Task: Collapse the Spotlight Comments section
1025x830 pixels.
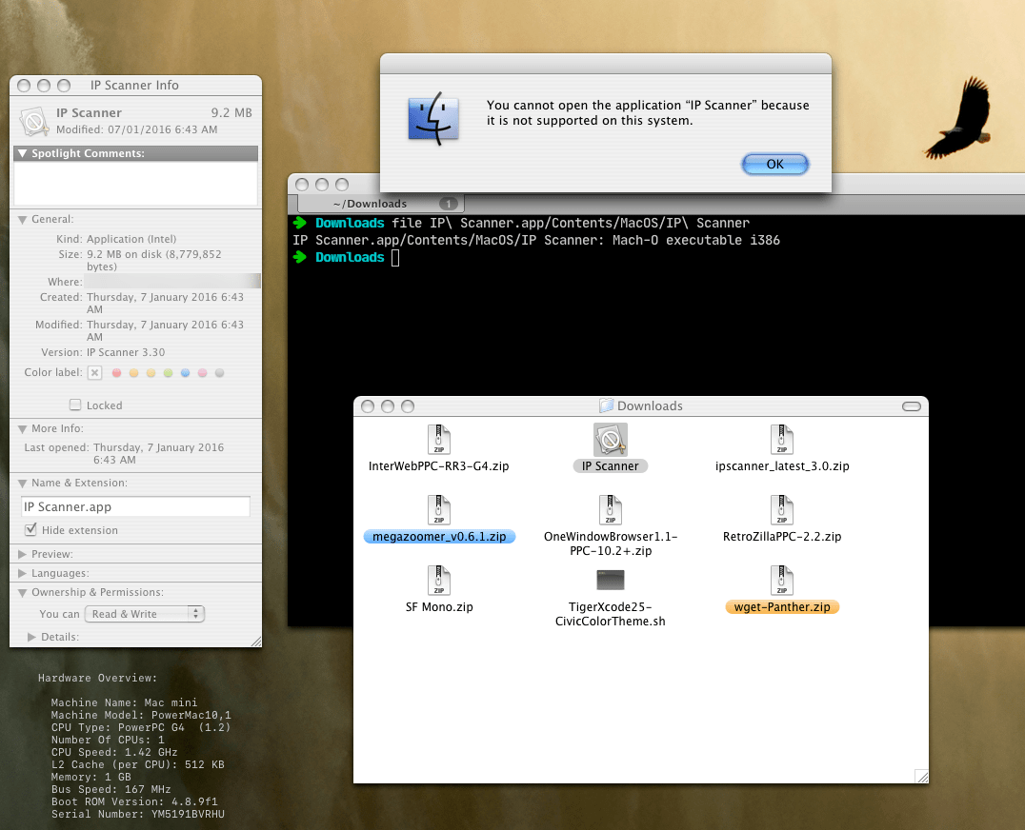Action: click(x=22, y=153)
